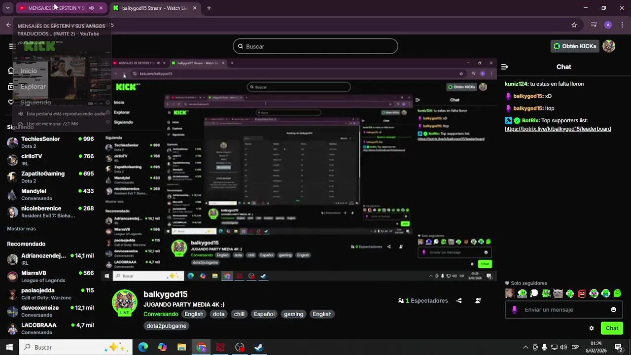The height and width of the screenshot is (355, 631).
Task: Open tab search dropdown arrow
Action: [x=7, y=8]
